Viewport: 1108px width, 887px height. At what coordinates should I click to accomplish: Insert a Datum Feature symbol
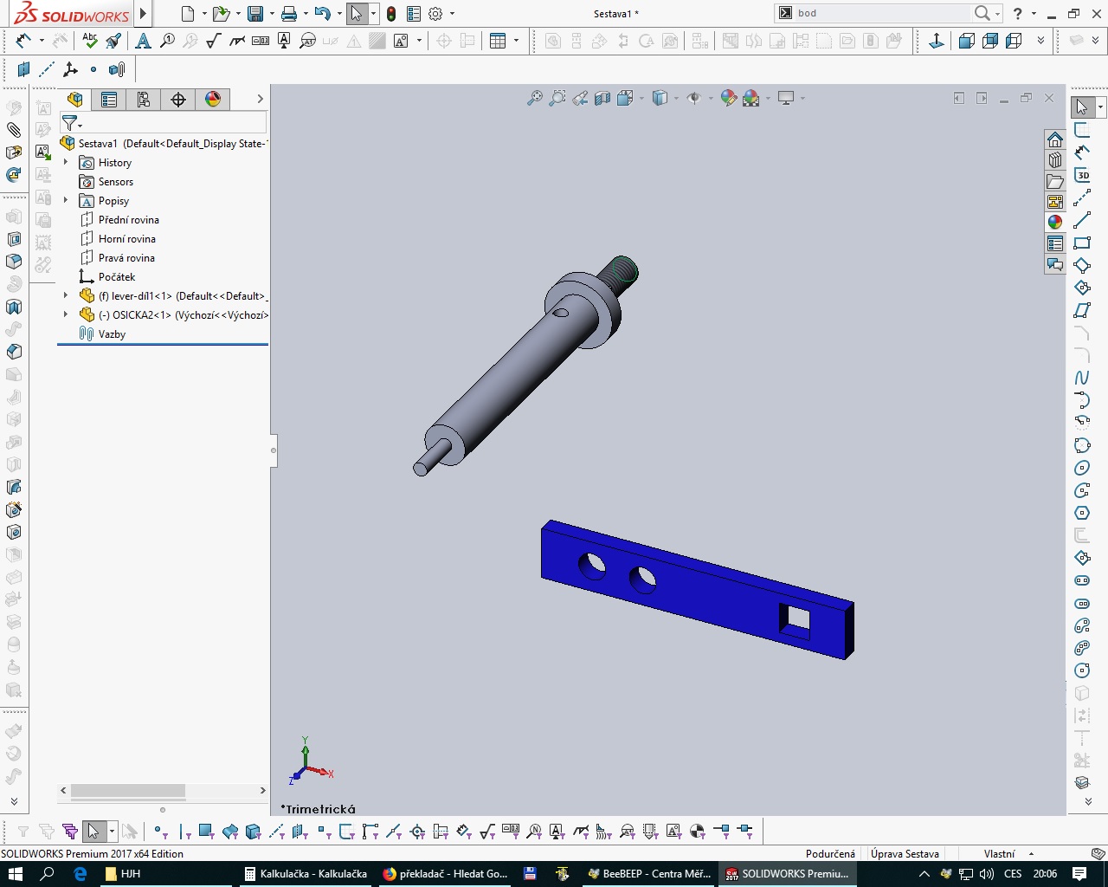pos(284,41)
